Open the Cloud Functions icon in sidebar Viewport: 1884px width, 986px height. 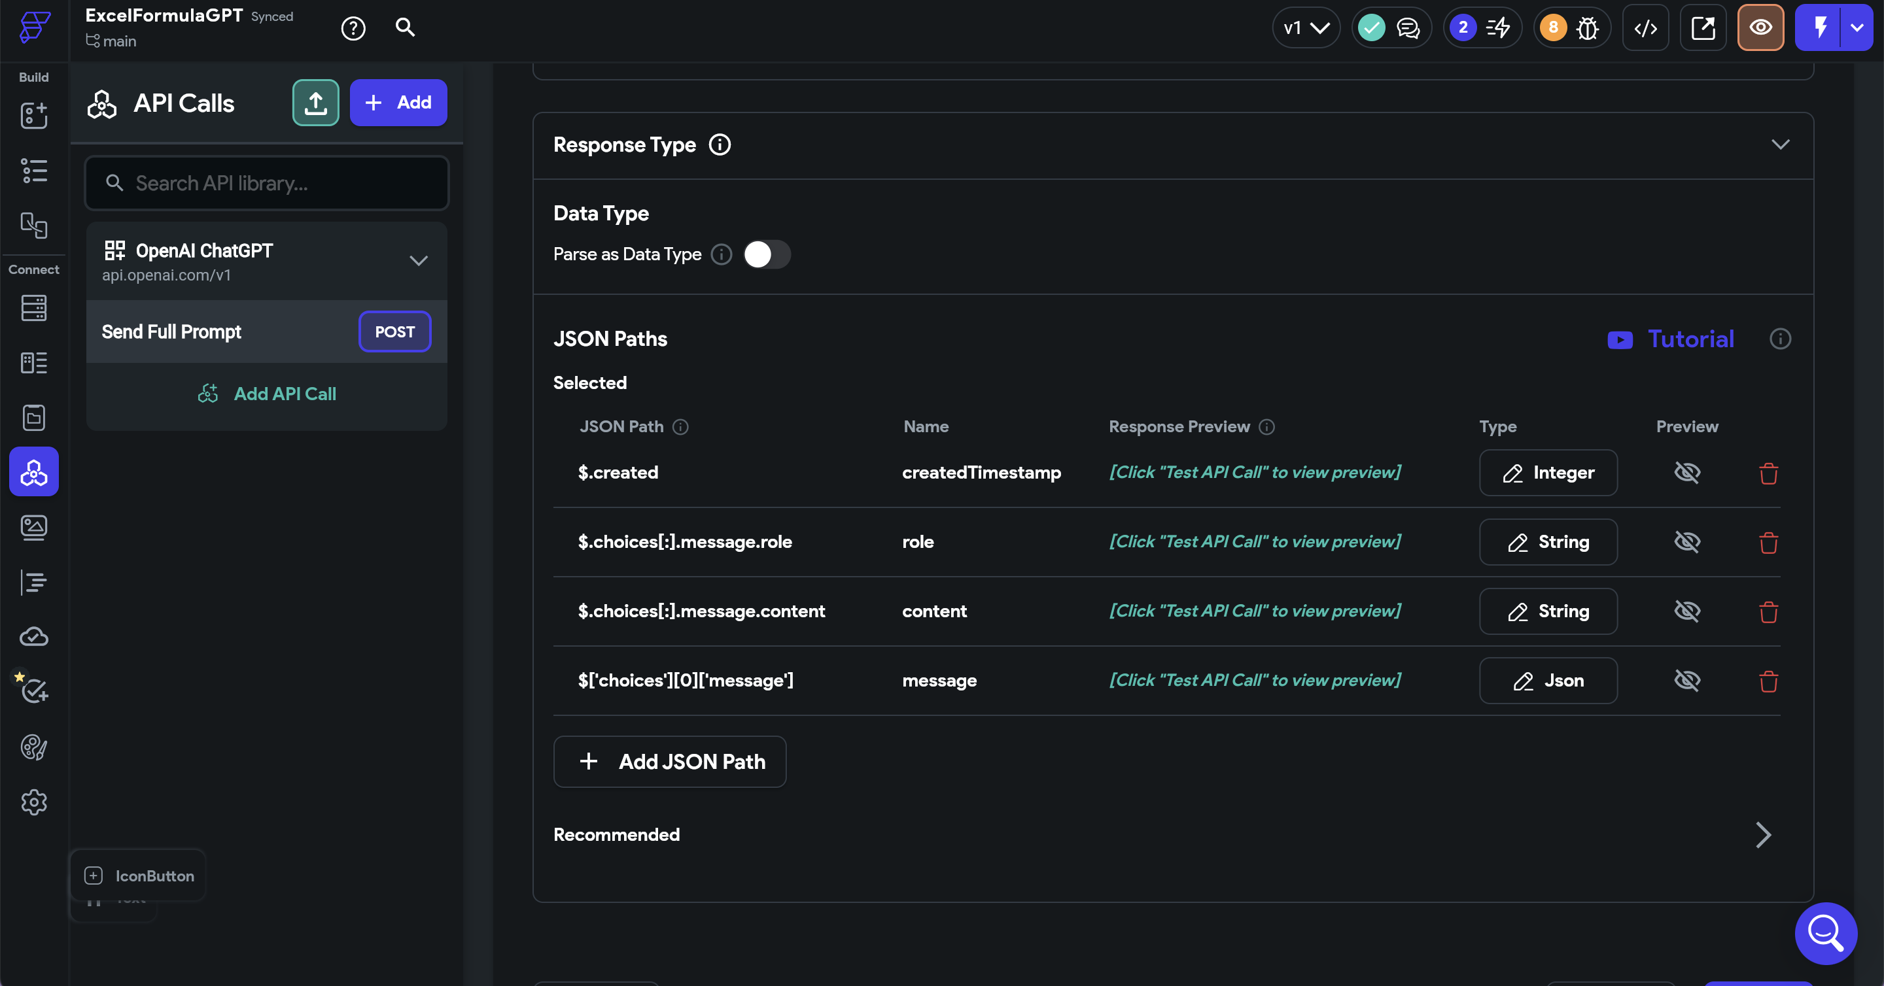33,637
